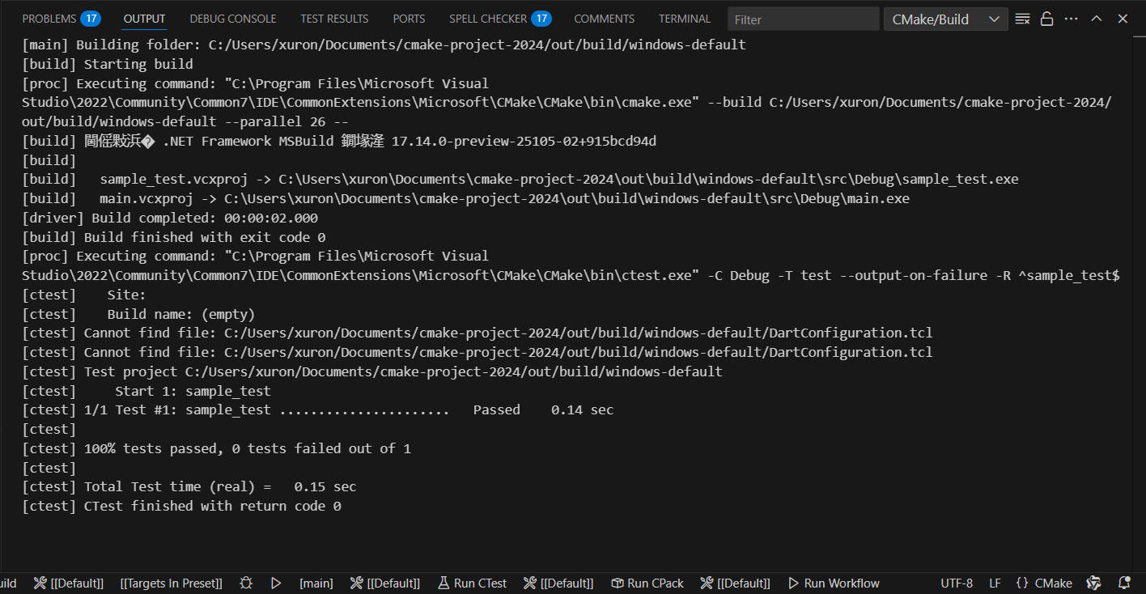Clear the output with the Clear Output icon

tap(1022, 19)
